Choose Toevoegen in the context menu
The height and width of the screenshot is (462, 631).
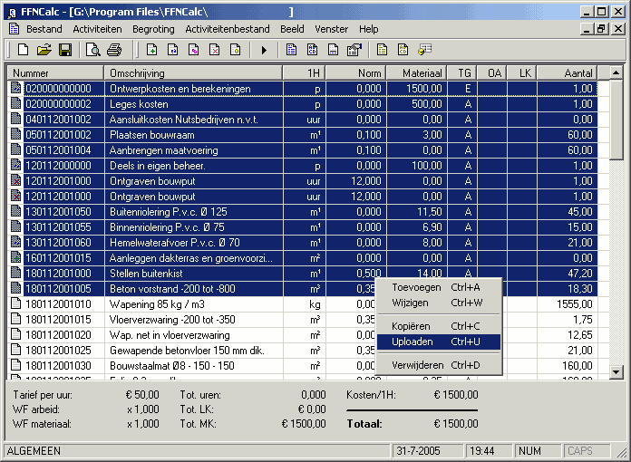tap(439, 287)
